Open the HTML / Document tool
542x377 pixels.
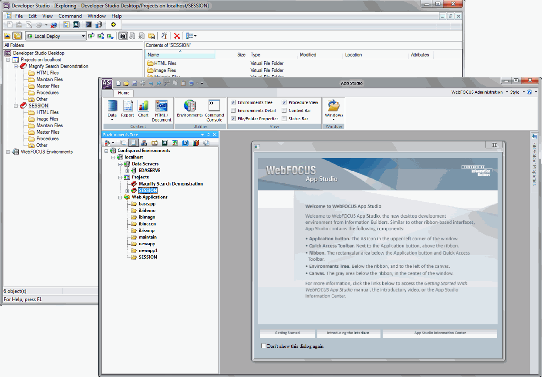tap(162, 111)
